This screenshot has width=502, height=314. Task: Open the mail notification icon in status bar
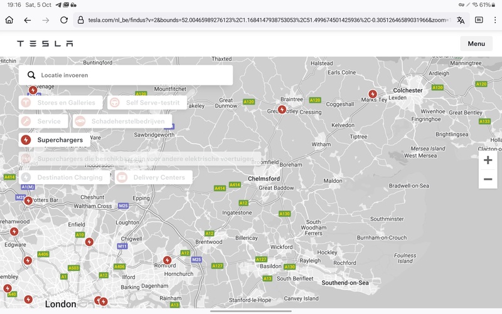(66, 5)
